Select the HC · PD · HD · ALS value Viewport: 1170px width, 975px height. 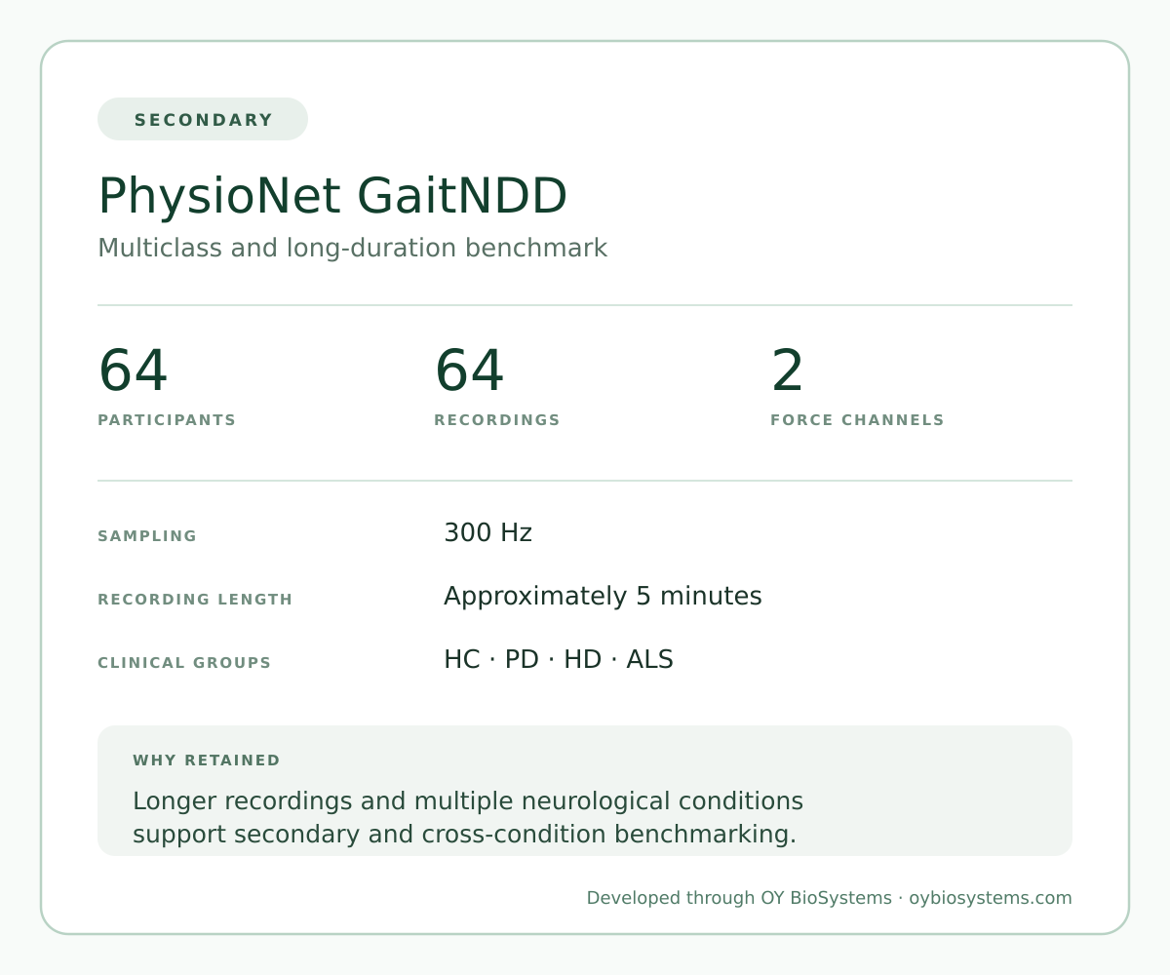(559, 660)
